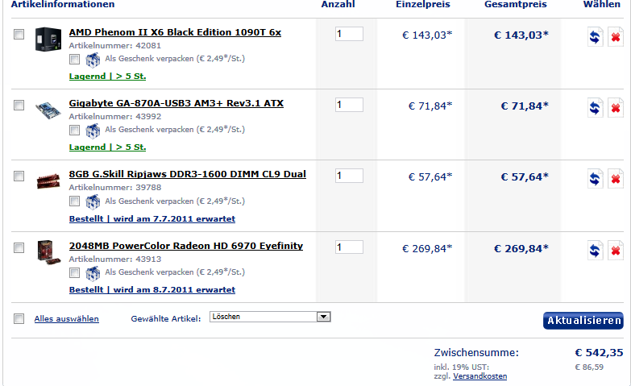The width and height of the screenshot is (631, 386).
Task: Remove Gigabyte GA-870A-USB3 with red X icon
Action: 616,108
